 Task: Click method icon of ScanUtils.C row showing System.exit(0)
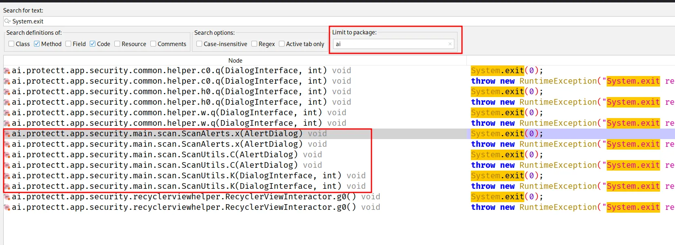[x=7, y=155]
